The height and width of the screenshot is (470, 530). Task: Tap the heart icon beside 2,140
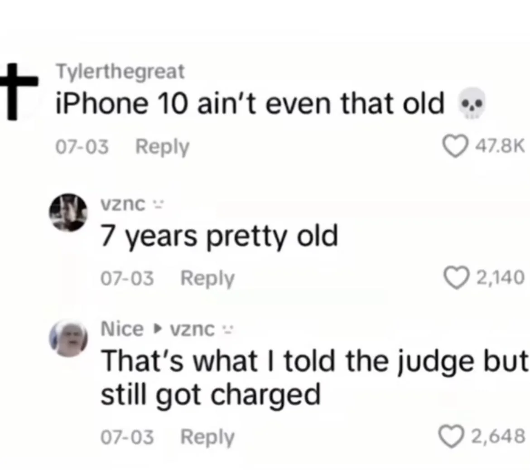click(x=457, y=278)
